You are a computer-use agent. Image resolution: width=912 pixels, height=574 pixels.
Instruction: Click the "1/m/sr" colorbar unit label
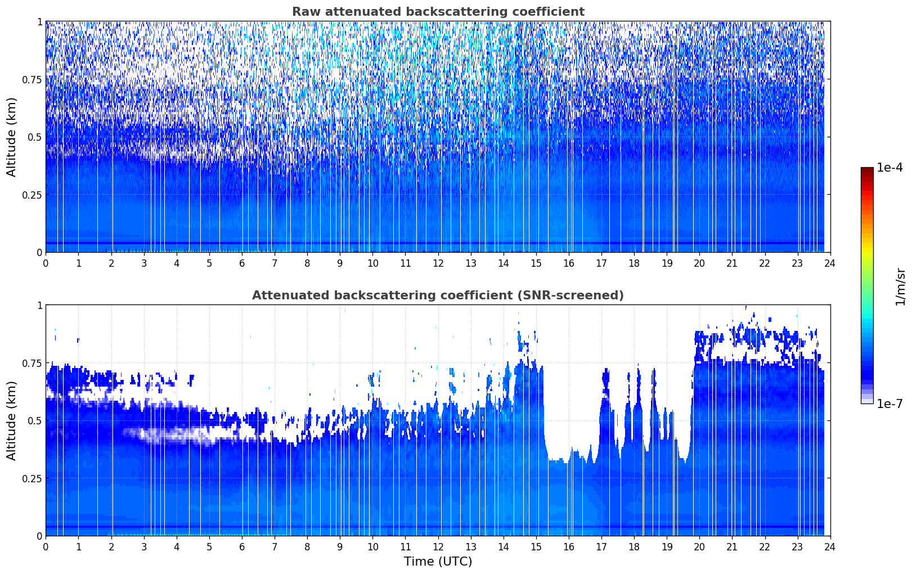click(x=900, y=286)
